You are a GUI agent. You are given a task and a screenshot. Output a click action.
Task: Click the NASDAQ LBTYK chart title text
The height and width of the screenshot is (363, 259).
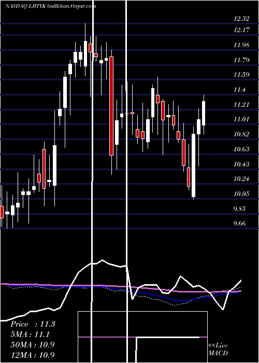coord(50,6)
